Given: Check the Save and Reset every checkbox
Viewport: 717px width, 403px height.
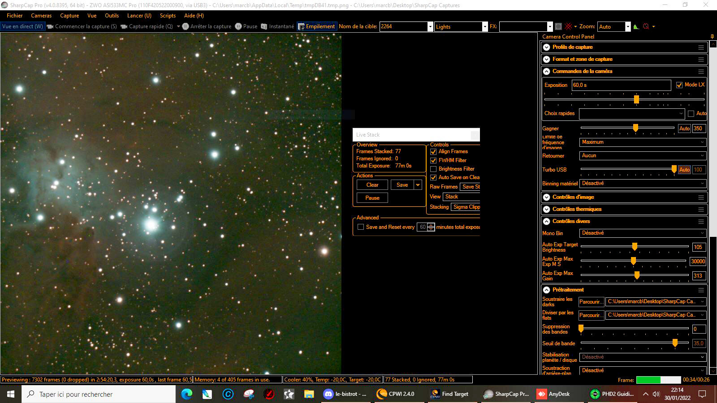Looking at the screenshot, I should 361,227.
